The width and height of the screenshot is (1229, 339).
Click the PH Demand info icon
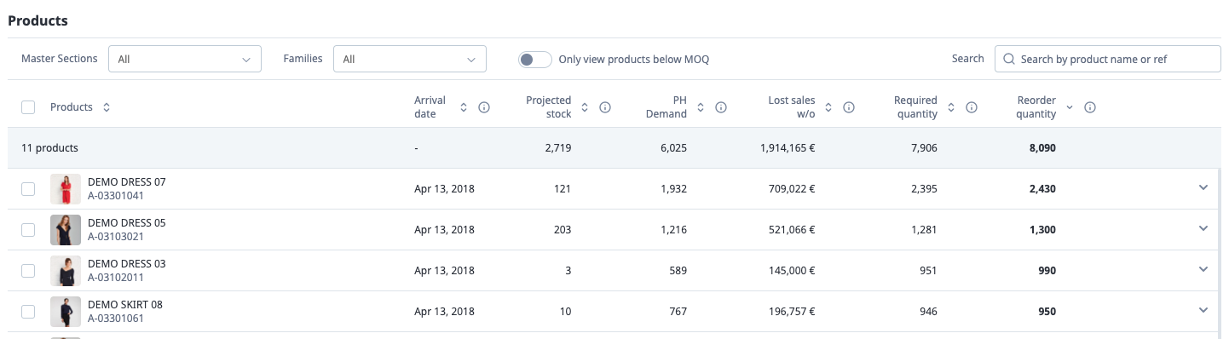tap(720, 107)
